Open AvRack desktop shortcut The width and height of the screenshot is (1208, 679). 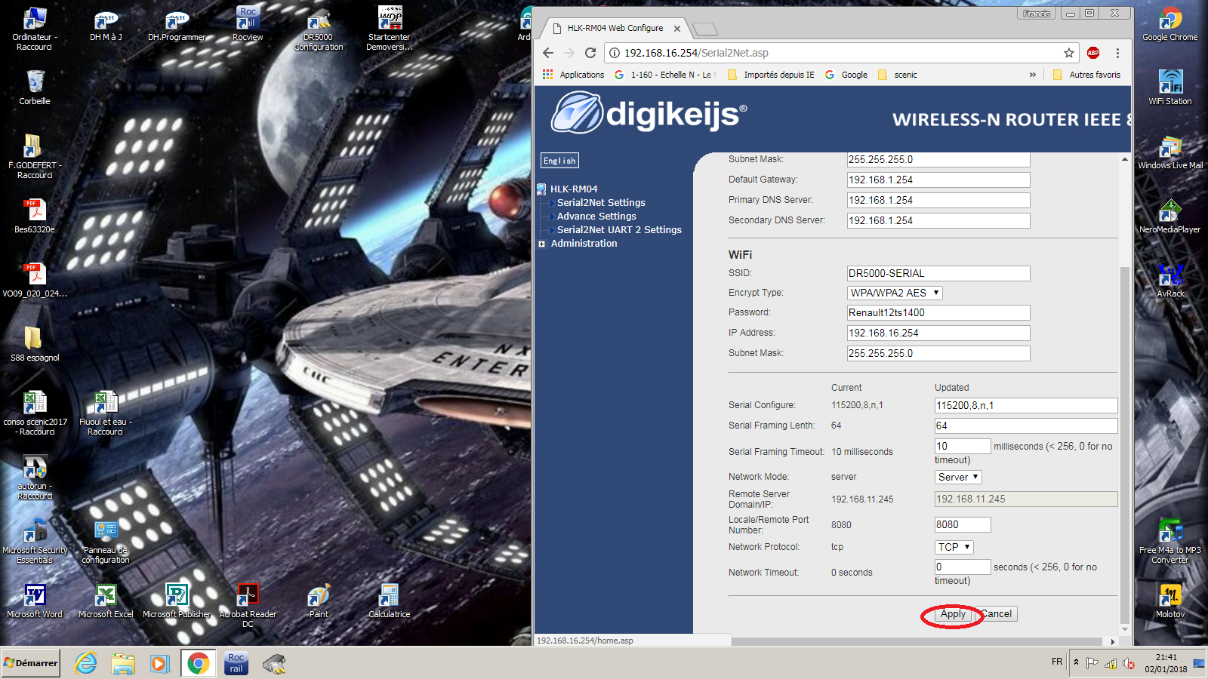click(1170, 280)
